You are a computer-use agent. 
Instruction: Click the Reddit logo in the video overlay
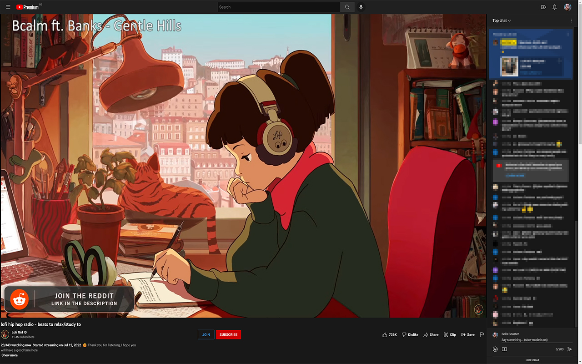click(x=20, y=299)
